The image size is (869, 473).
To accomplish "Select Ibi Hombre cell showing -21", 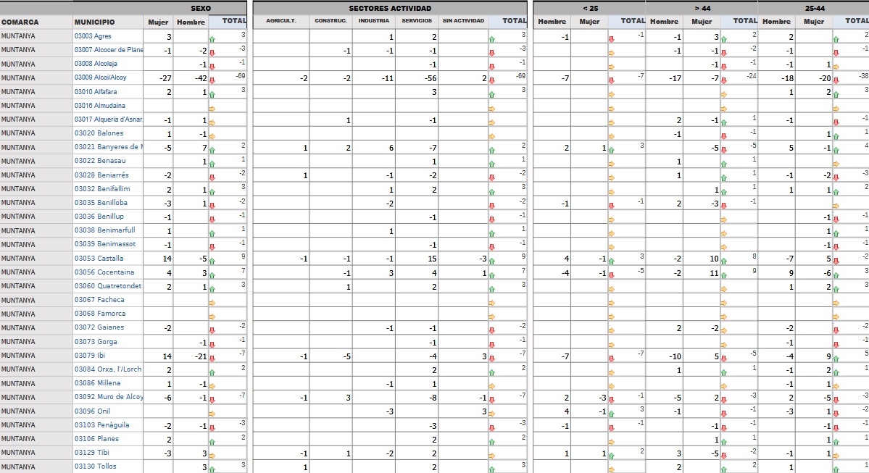I will coord(192,356).
